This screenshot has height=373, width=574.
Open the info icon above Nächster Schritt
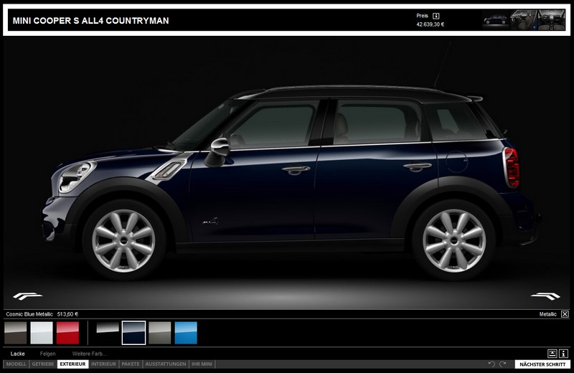pos(564,353)
